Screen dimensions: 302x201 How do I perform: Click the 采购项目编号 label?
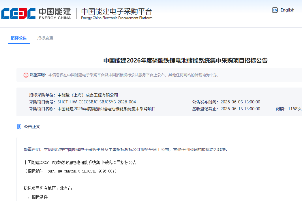42,102
